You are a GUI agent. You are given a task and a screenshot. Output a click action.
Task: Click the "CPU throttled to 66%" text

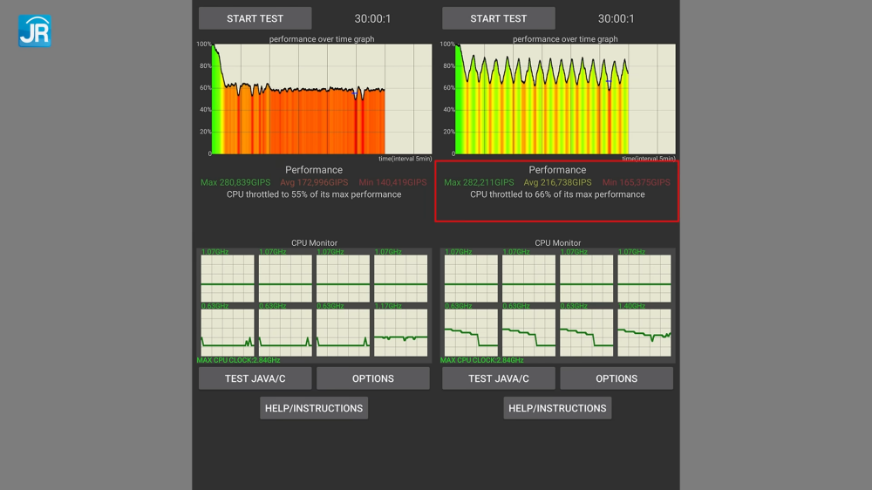click(557, 194)
